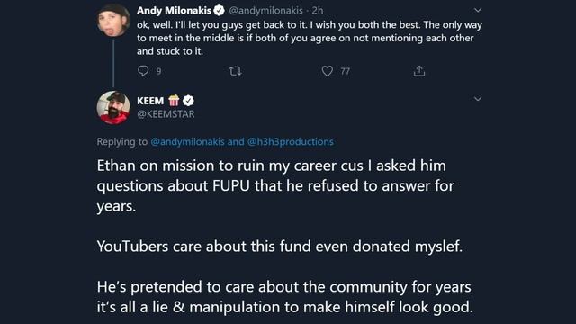Viewport: 576px width, 324px height.
Task: Click the 2h timestamp on Andy's tweet
Action: [x=318, y=10]
